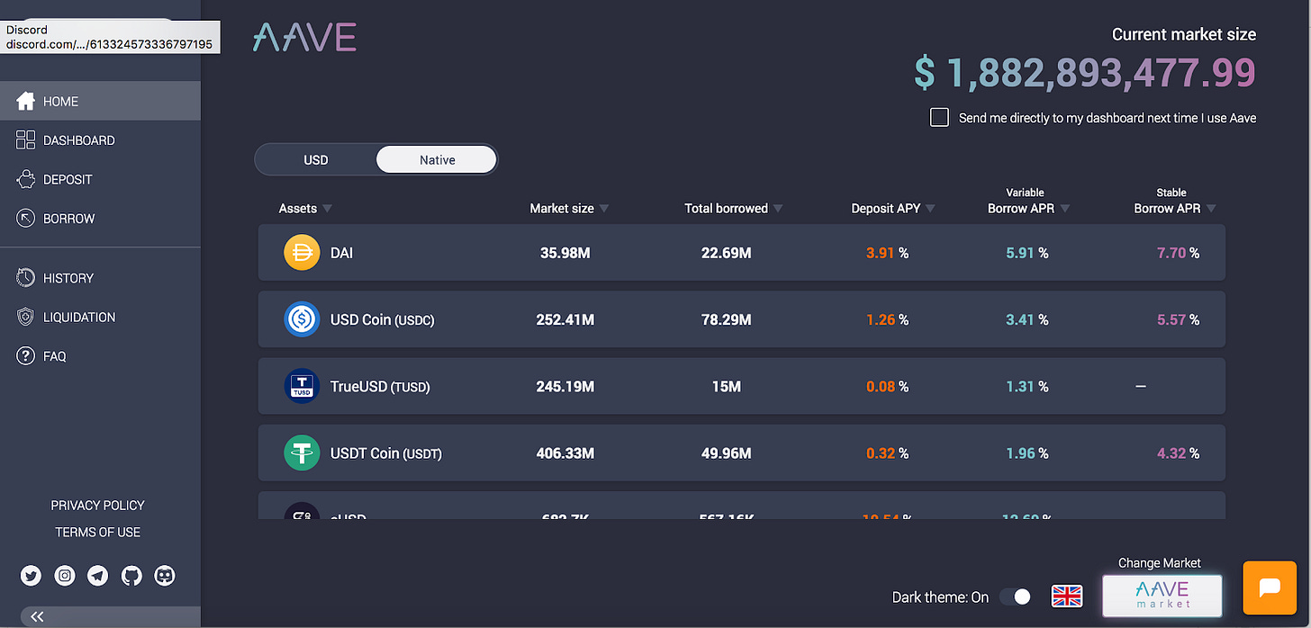Image resolution: width=1311 pixels, height=628 pixels.
Task: Switch values to USD
Action: pyautogui.click(x=316, y=160)
